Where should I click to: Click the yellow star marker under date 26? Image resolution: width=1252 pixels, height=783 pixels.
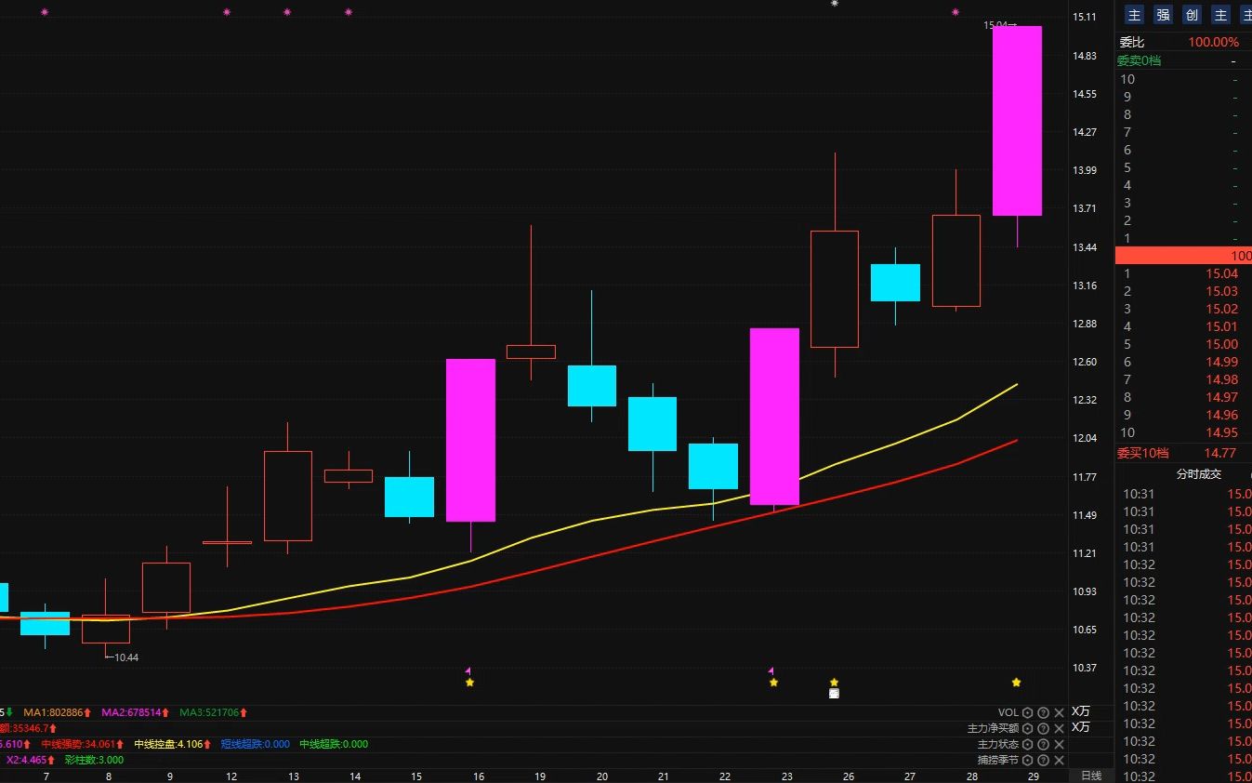click(x=835, y=683)
